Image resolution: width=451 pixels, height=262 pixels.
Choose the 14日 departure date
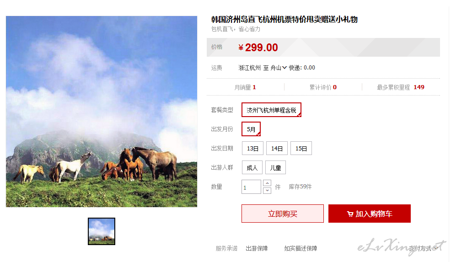coord(277,149)
